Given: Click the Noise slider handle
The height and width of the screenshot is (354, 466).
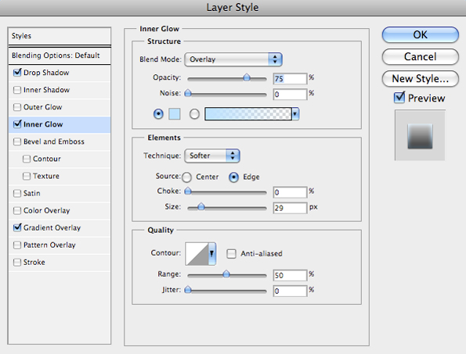Looking at the screenshot, I should (188, 94).
